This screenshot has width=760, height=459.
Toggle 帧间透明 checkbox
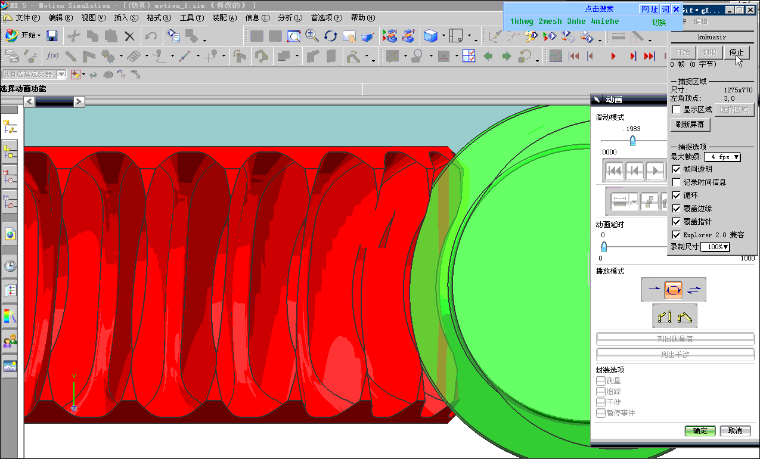point(676,169)
